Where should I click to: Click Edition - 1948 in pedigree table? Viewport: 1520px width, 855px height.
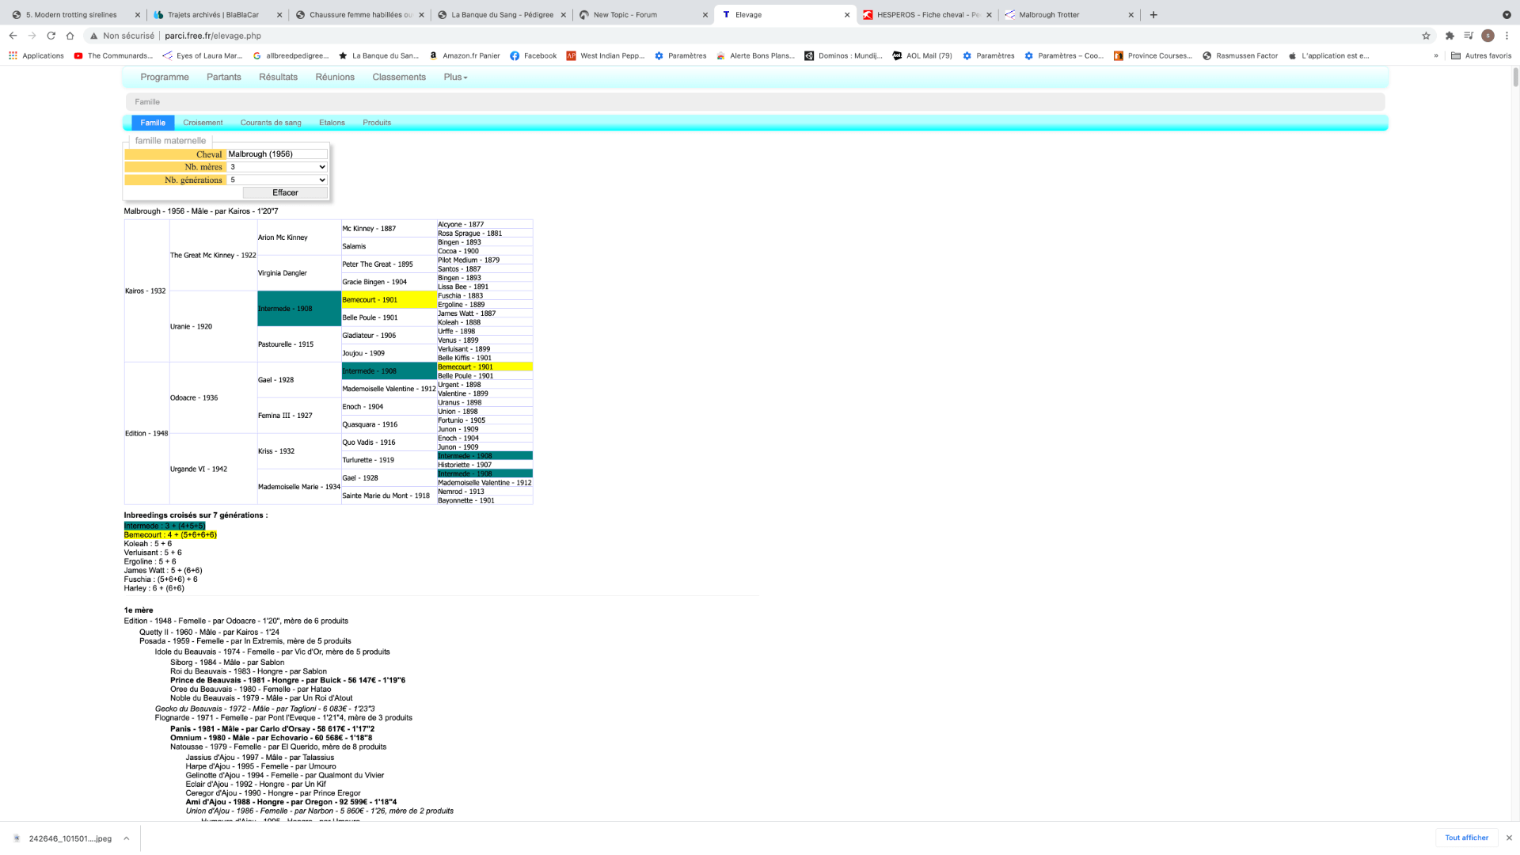pyautogui.click(x=146, y=434)
